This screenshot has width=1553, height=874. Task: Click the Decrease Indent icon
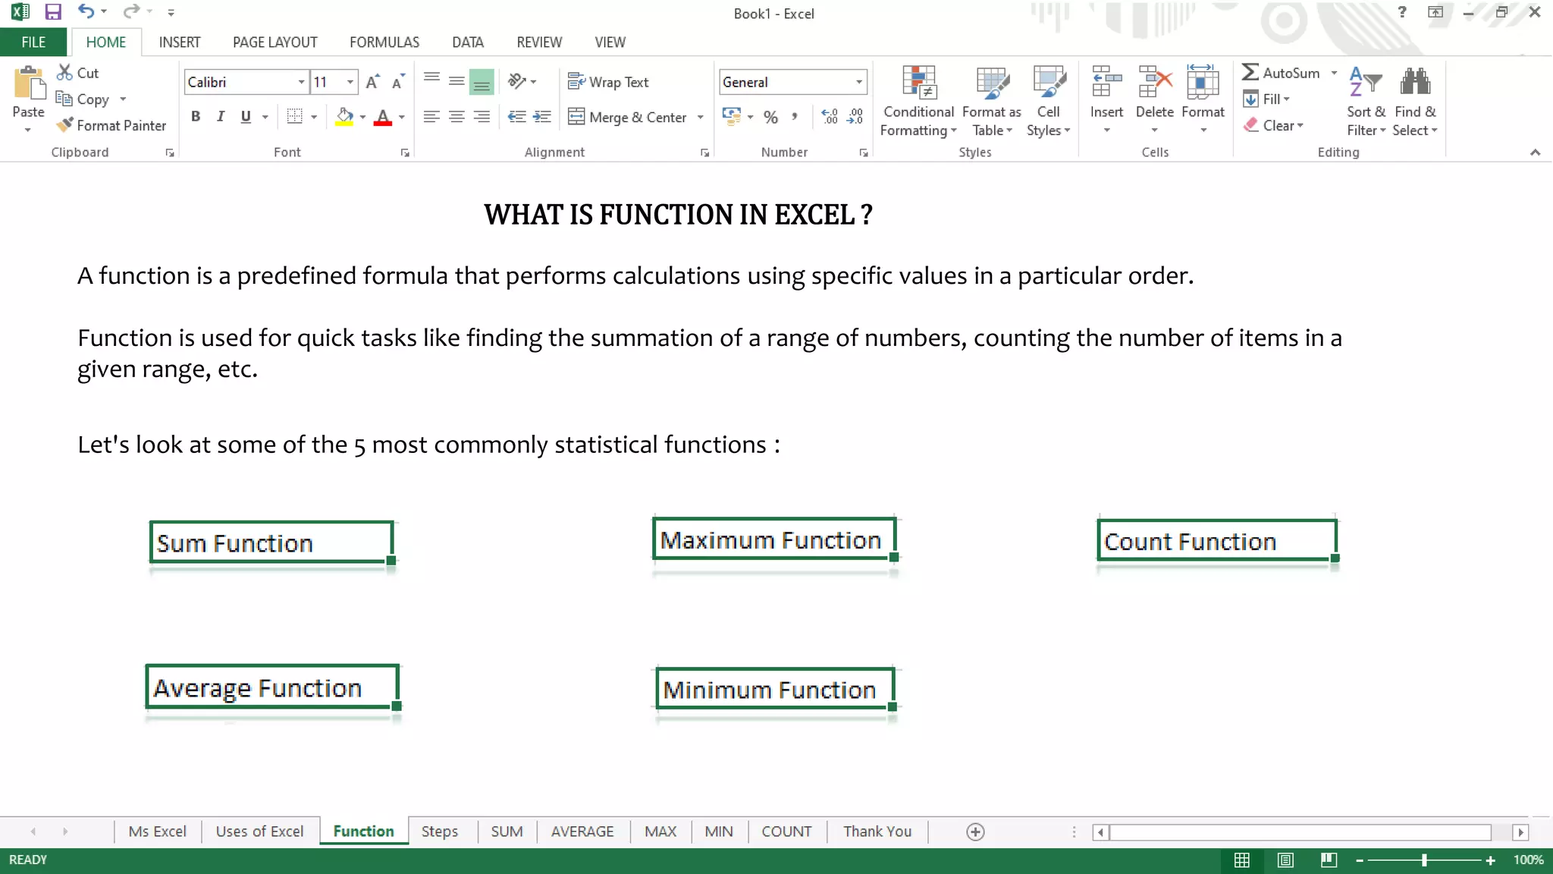[516, 116]
